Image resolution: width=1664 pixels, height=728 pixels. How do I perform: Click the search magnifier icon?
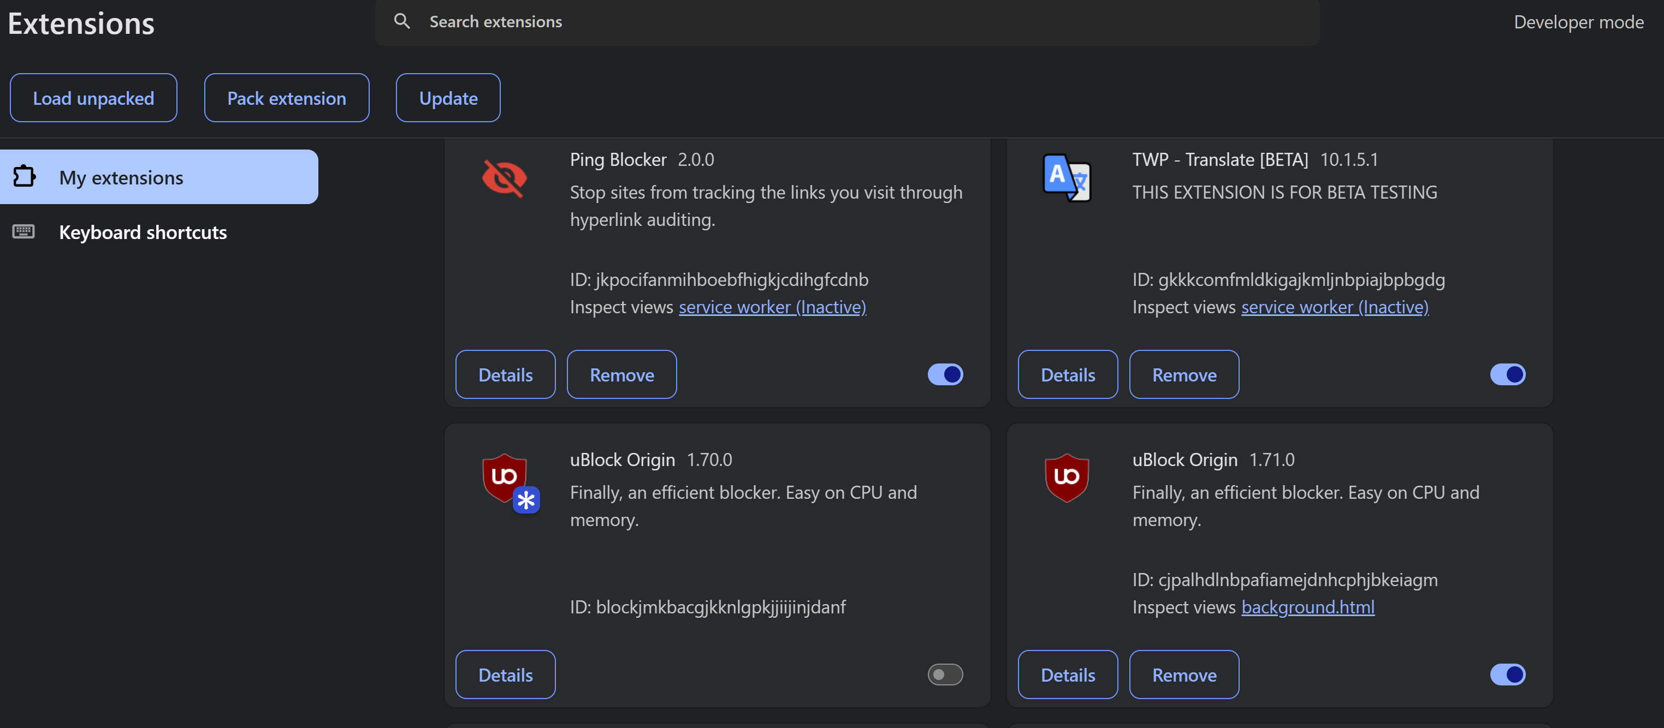[x=402, y=21]
